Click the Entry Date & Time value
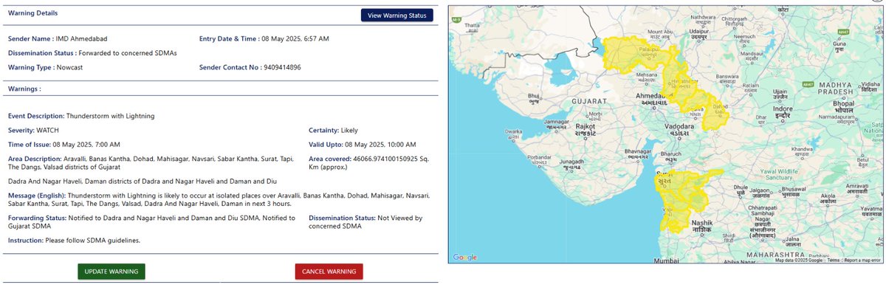This screenshot has width=886, height=296. coord(295,38)
